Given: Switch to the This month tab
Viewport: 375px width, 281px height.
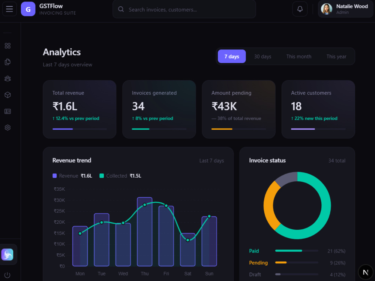Looking at the screenshot, I should (x=299, y=57).
